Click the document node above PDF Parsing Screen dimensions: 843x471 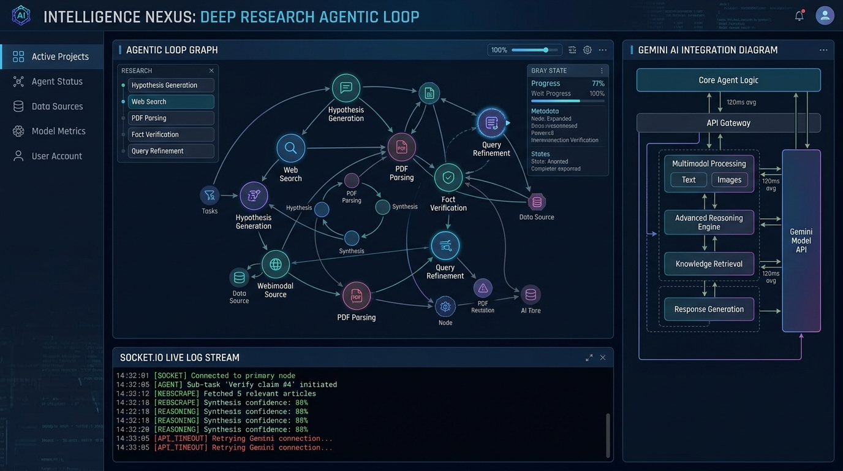tap(429, 93)
